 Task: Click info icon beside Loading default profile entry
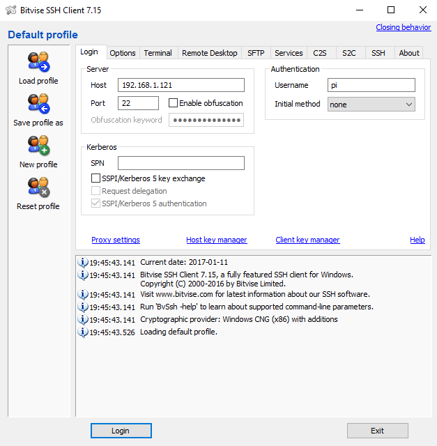click(x=83, y=332)
